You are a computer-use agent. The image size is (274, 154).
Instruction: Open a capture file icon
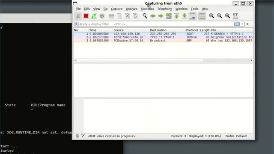click(111, 16)
